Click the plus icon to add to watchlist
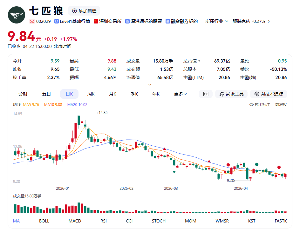Viewport: 293px width, 232px height. tap(74, 11)
